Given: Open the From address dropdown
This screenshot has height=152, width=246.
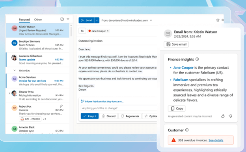Looking at the screenshot, I should pos(151,20).
